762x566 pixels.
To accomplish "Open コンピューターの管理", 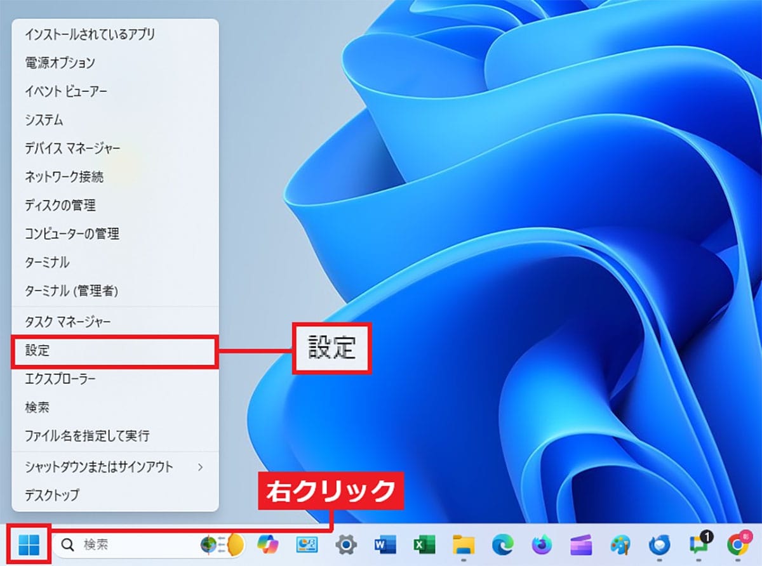I will coord(115,234).
